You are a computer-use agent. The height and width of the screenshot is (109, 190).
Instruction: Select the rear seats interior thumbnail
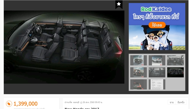tap(157, 72)
